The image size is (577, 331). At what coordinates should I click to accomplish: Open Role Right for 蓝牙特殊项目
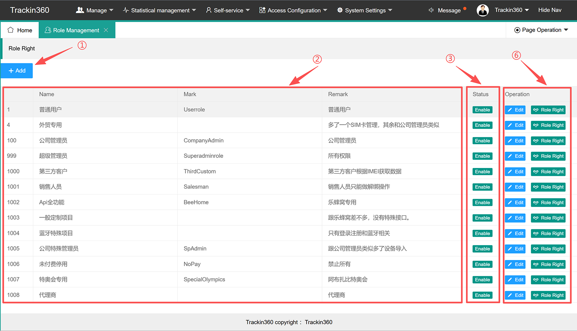(x=548, y=234)
